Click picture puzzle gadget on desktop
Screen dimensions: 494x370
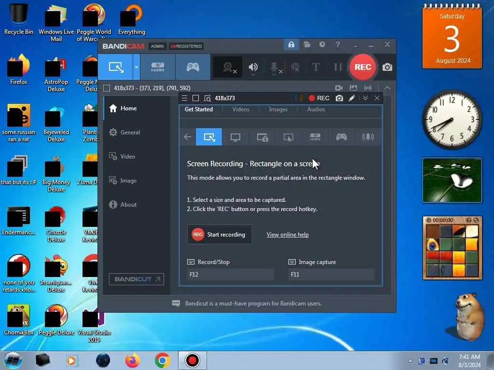point(452,248)
